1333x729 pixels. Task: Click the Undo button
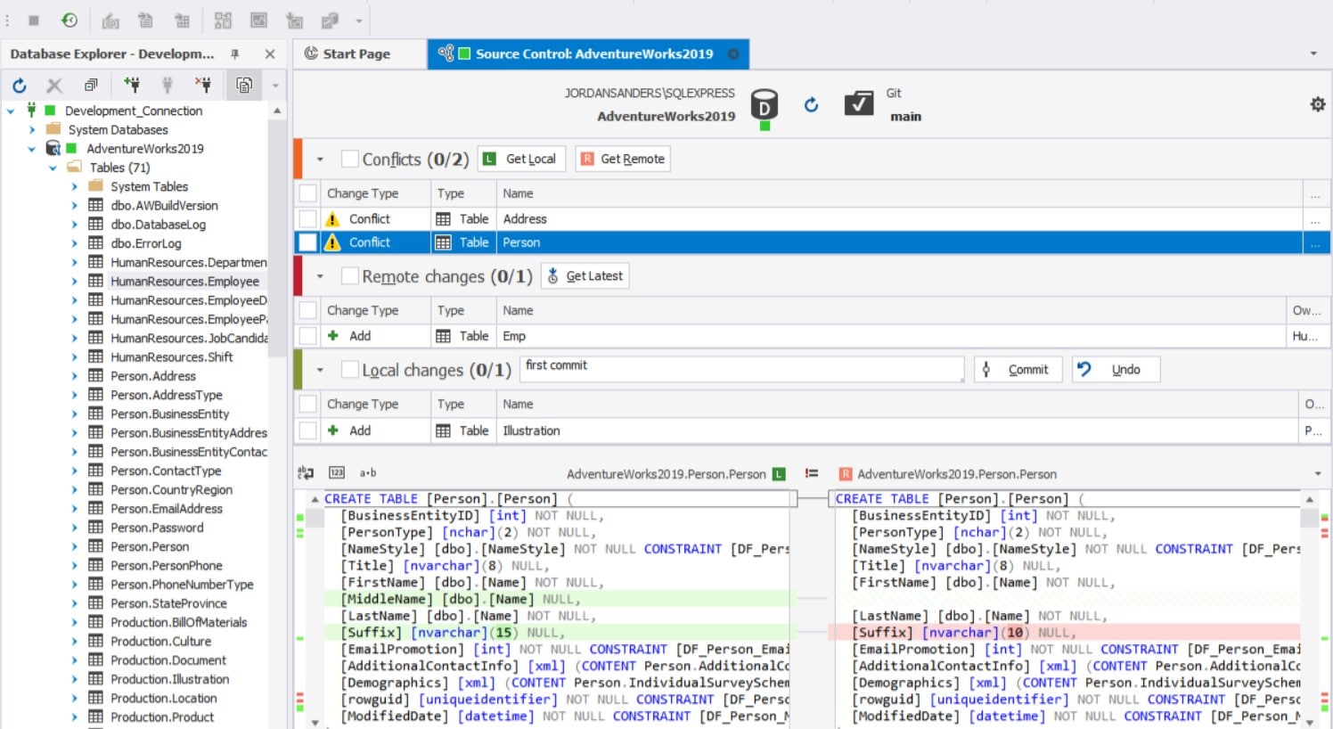pos(1116,370)
